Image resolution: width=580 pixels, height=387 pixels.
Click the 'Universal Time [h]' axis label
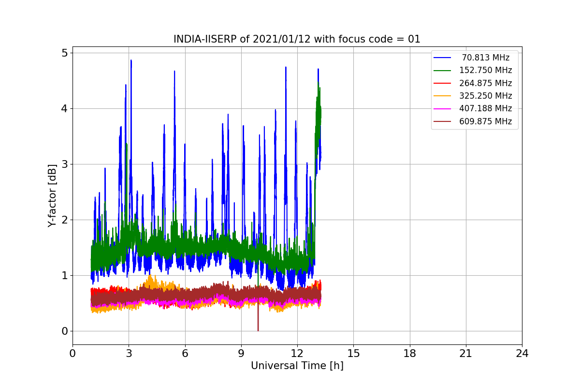click(297, 366)
